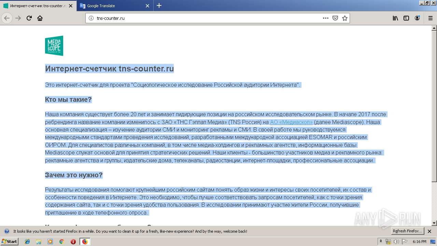Show site information icon in address bar
This screenshot has width=437, height=246.
(x=91, y=18)
